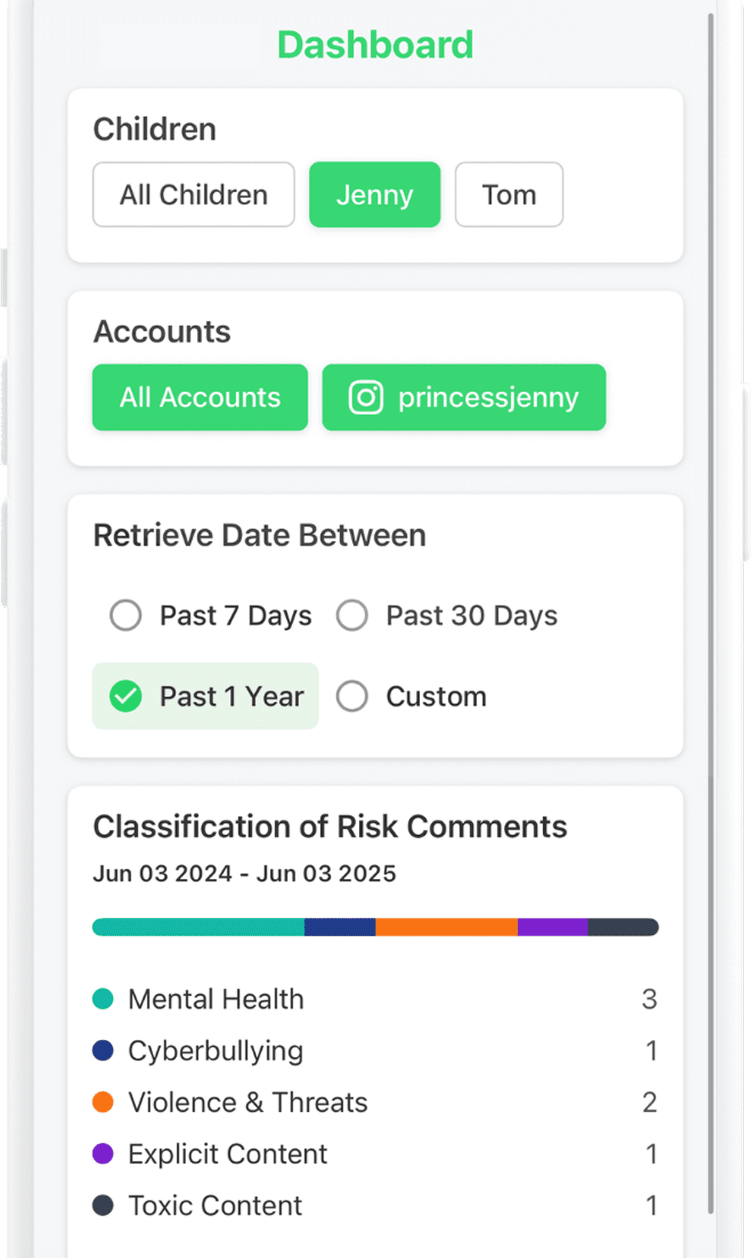Choose the Custom date range option

tap(352, 696)
